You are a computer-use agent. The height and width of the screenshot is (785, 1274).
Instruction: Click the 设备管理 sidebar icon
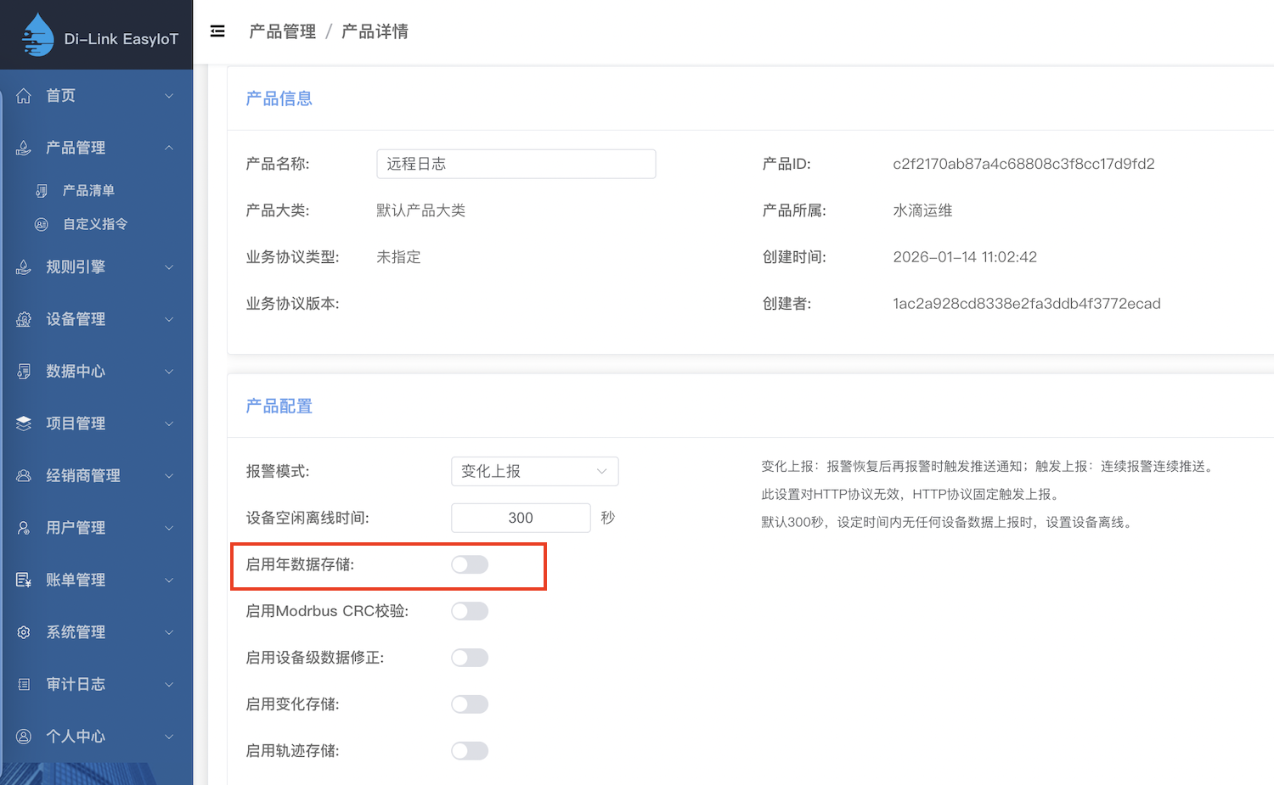click(x=24, y=319)
